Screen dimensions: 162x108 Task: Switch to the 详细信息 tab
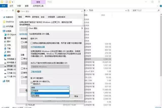(x=51, y=17)
